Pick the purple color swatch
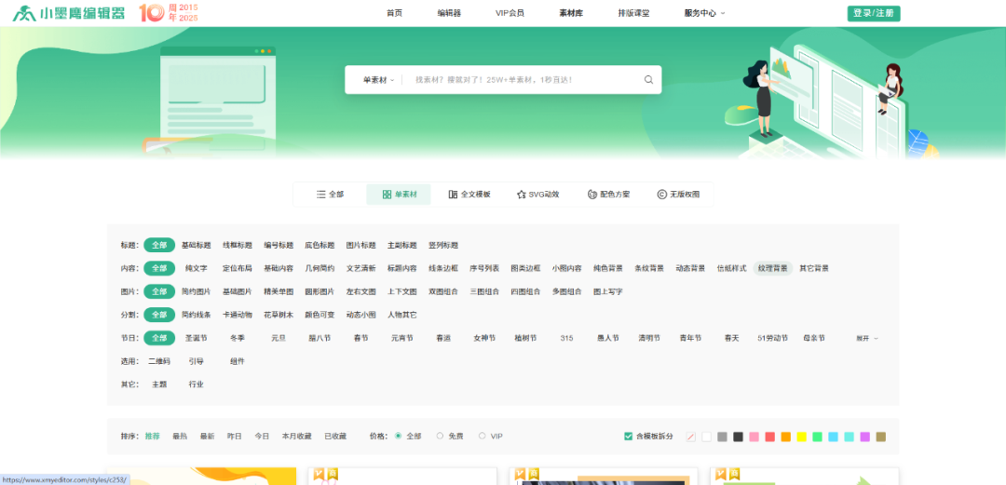1006x485 pixels. (x=864, y=437)
